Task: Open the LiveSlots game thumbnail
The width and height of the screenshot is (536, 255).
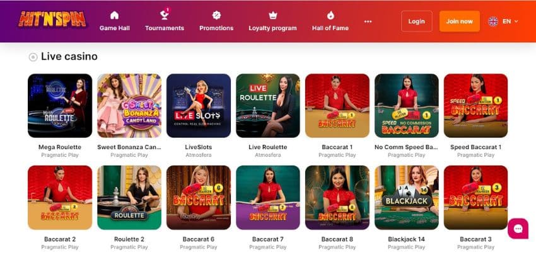Action: (199, 106)
